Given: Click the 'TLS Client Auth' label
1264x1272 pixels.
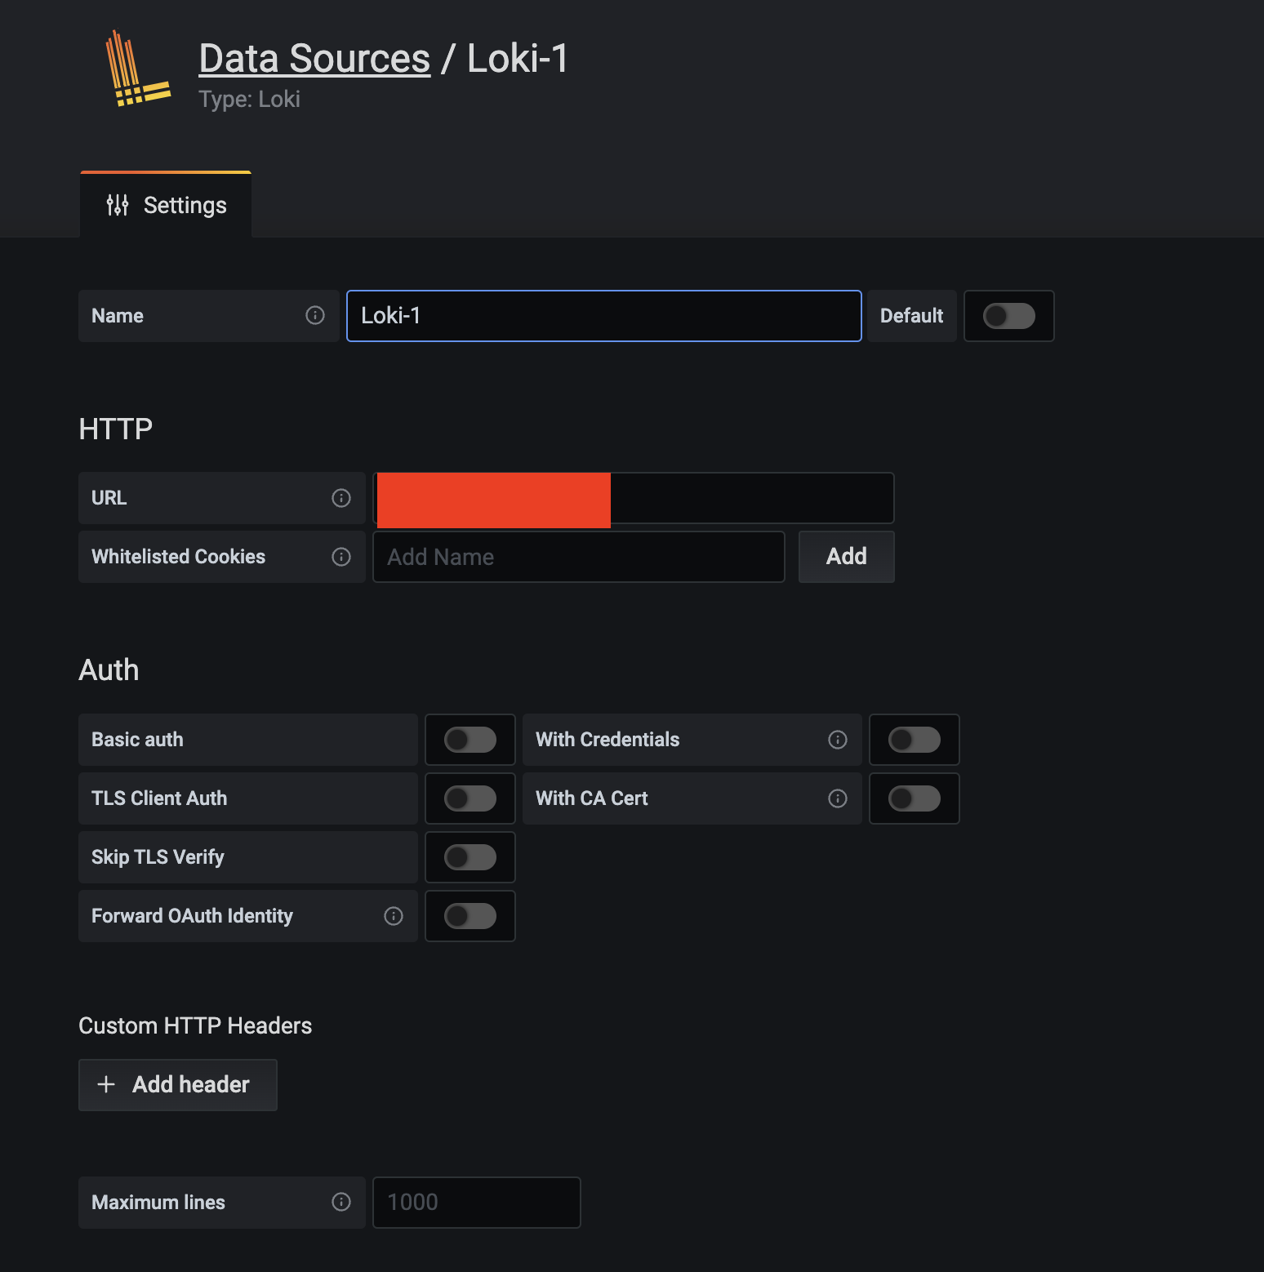Looking at the screenshot, I should (x=159, y=798).
